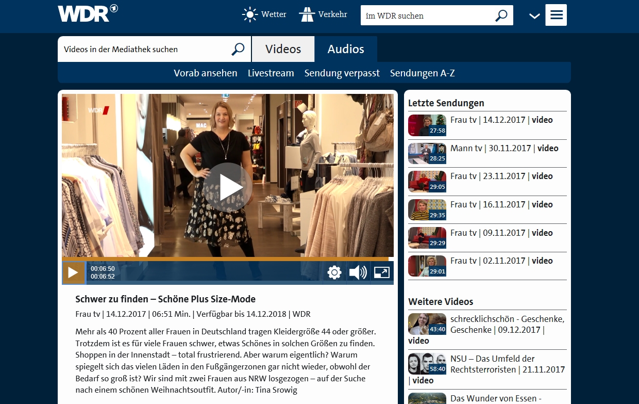Expand the chevron next to the hamburger menu
The width and height of the screenshot is (639, 404).
534,16
